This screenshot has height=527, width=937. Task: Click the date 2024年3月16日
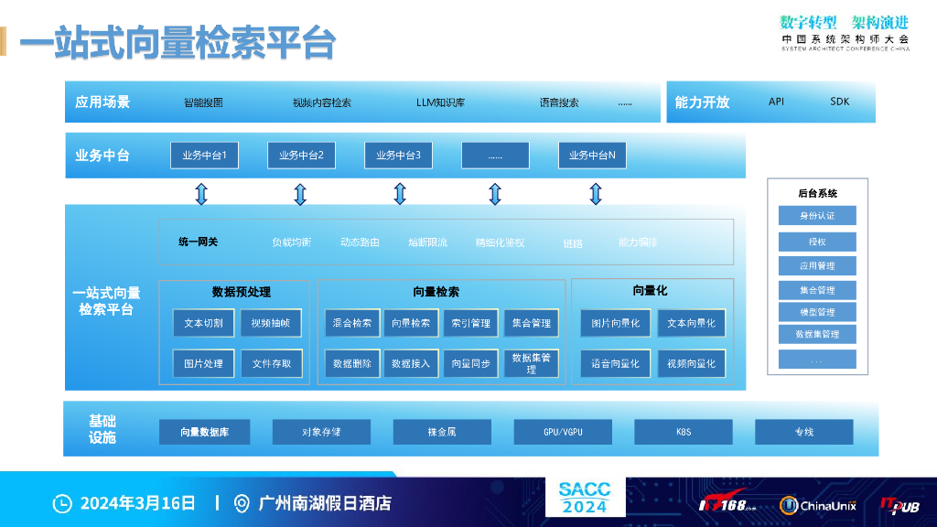pyautogui.click(x=138, y=503)
